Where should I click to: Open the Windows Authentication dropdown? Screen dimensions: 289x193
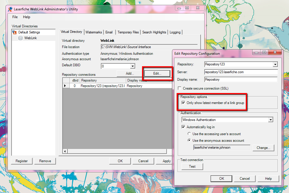coord(270,120)
